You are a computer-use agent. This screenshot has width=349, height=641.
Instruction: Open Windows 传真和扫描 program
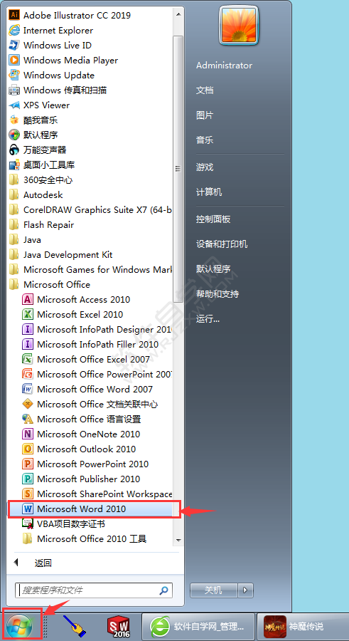click(x=58, y=90)
